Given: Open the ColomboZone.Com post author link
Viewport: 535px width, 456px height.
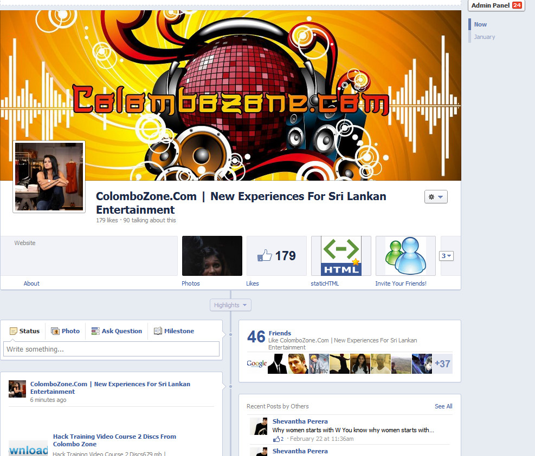Looking at the screenshot, I should 110,387.
